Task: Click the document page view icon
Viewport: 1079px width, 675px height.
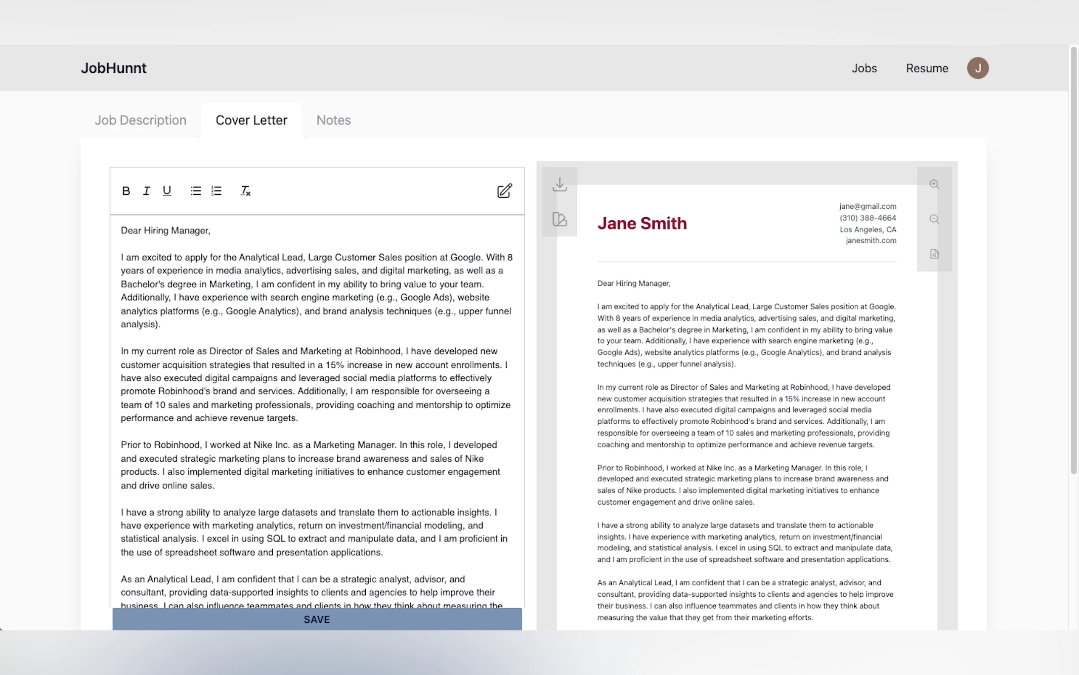Action: 934,254
